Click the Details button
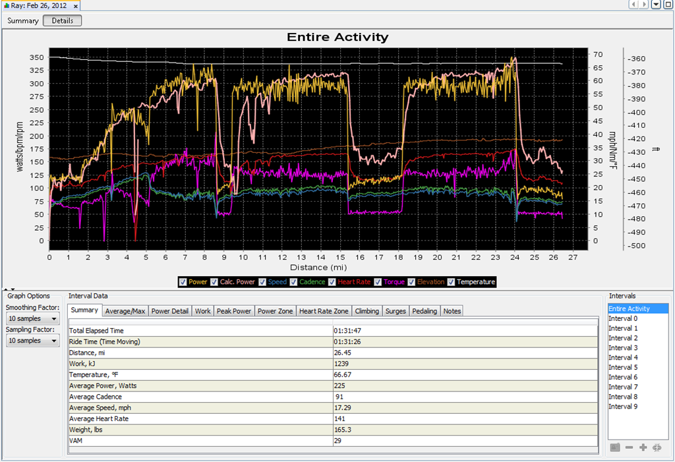 coord(63,20)
